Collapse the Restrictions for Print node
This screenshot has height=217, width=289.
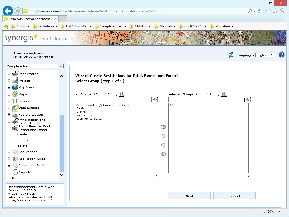point(9,128)
